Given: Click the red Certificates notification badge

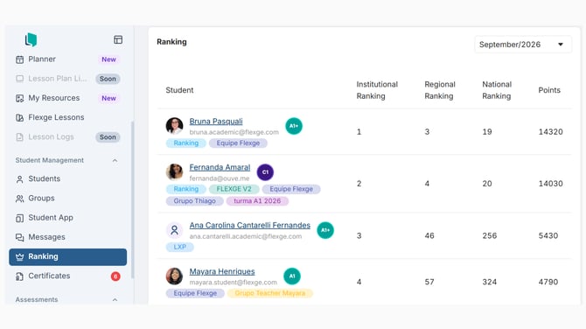Looking at the screenshot, I should point(115,276).
